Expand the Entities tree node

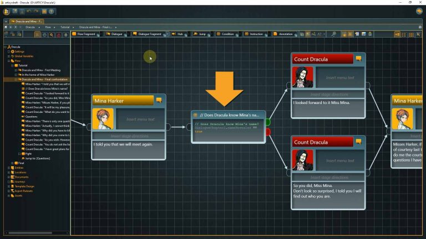9,168
